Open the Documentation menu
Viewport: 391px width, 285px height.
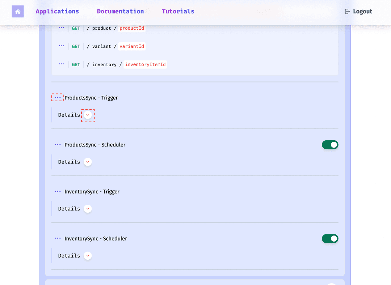(121, 12)
